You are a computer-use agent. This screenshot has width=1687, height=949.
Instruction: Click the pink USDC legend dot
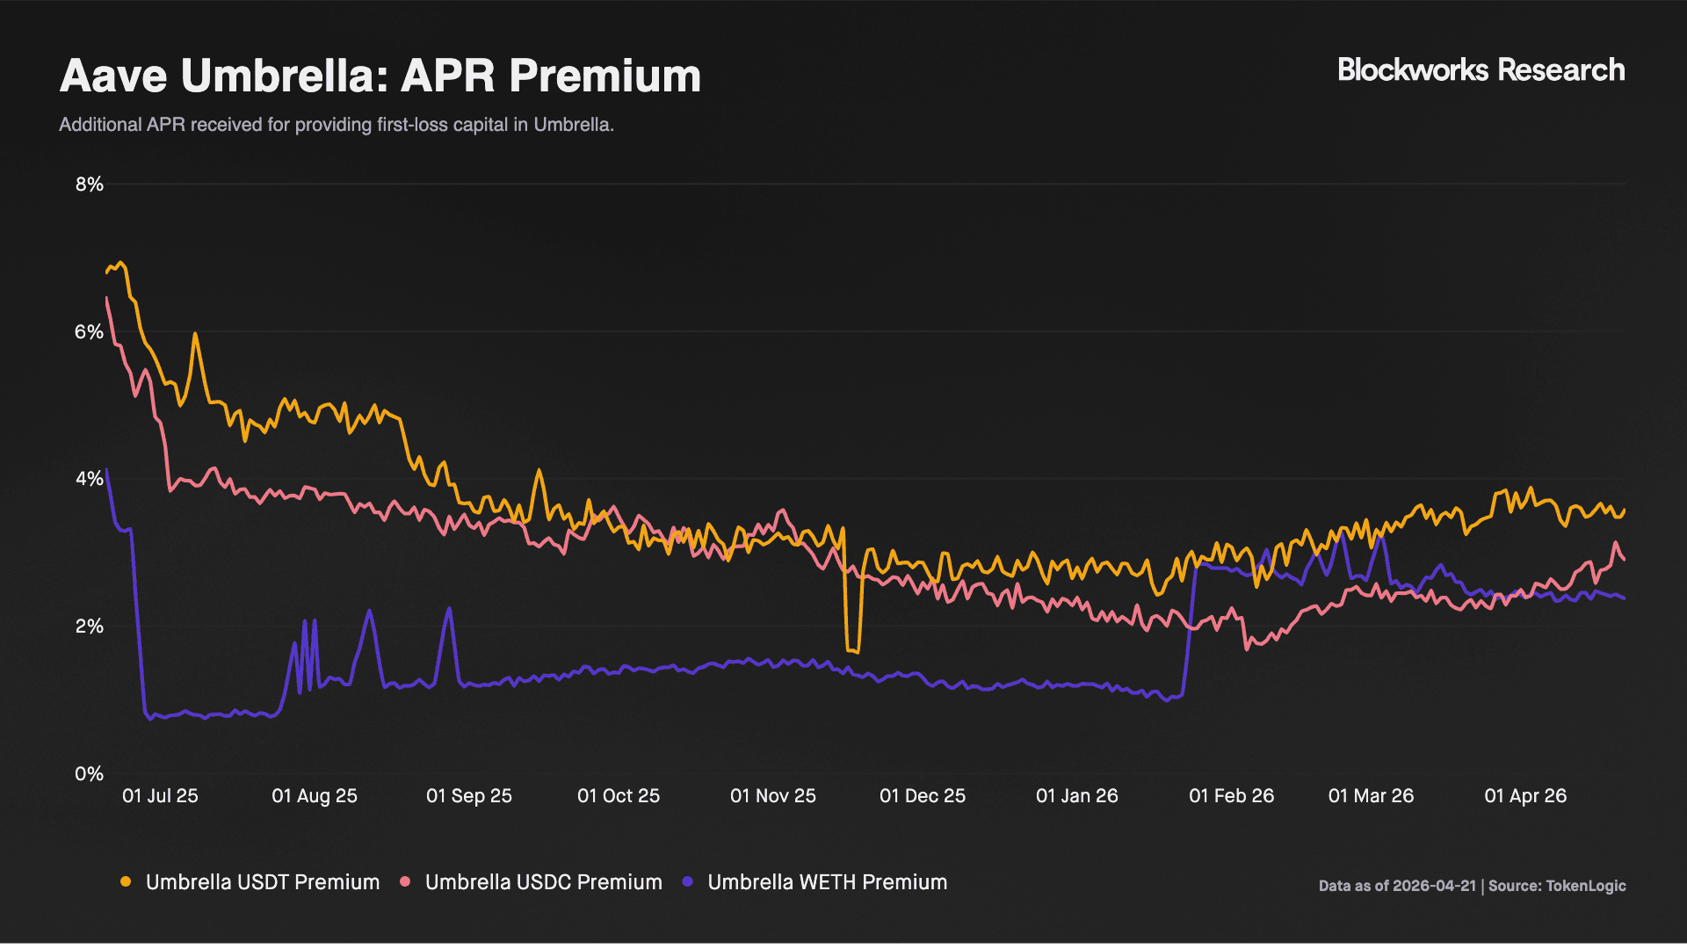tap(405, 881)
